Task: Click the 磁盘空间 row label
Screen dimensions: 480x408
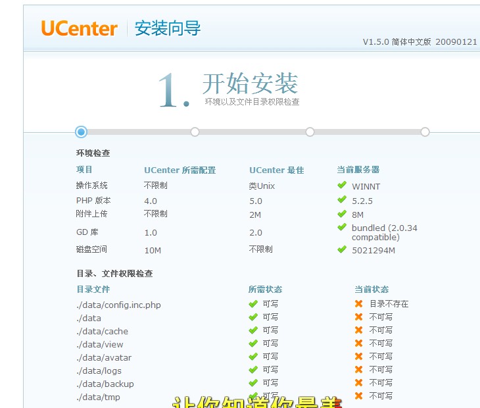Action: click(91, 249)
